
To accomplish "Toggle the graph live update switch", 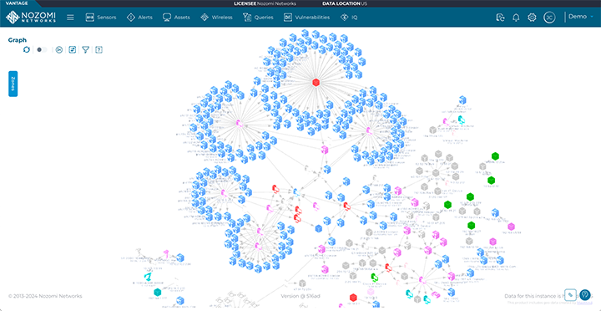I will 42,49.
